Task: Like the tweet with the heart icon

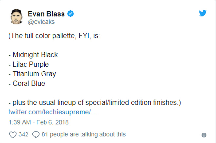Action: (13, 134)
